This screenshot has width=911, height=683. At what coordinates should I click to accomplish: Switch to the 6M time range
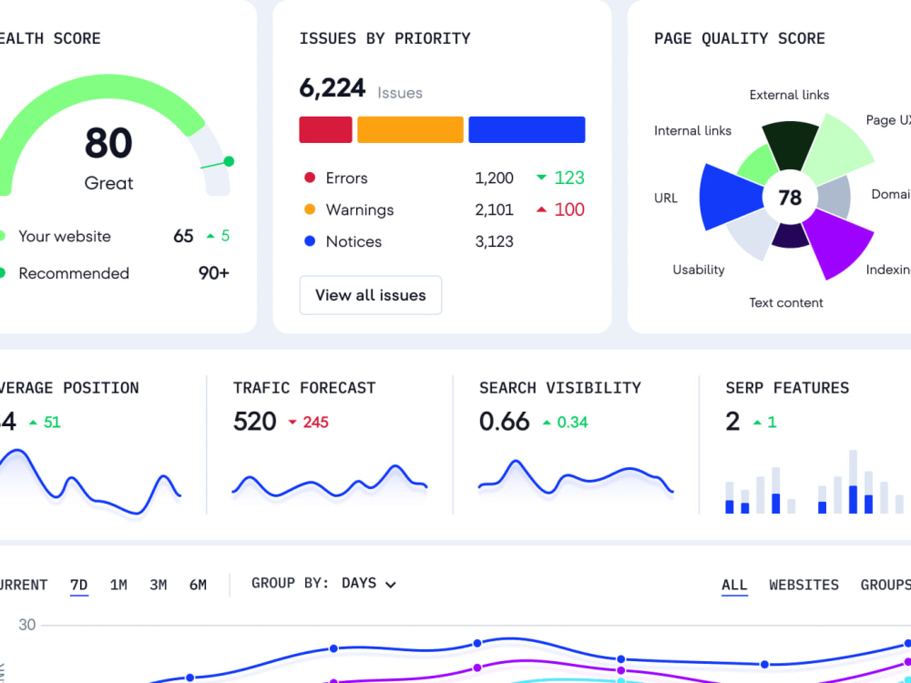[198, 585]
